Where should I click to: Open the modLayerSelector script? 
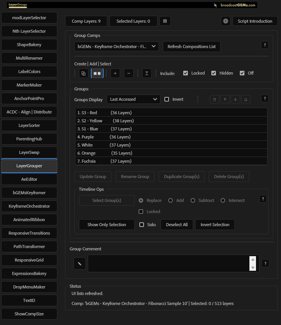coord(29,18)
